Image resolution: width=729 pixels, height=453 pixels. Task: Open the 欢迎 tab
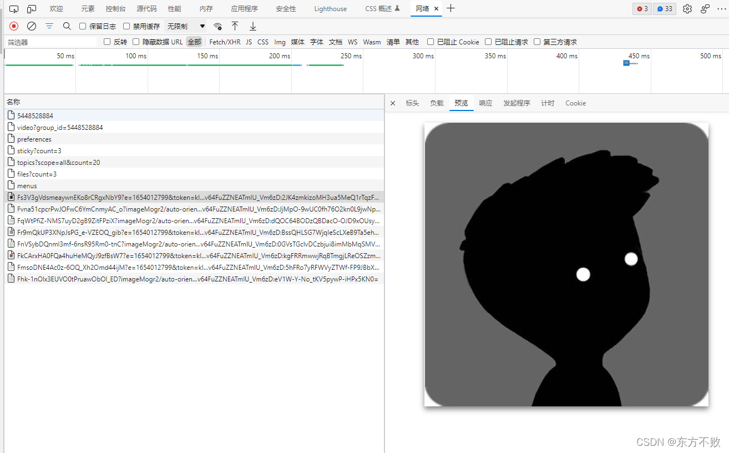click(56, 9)
